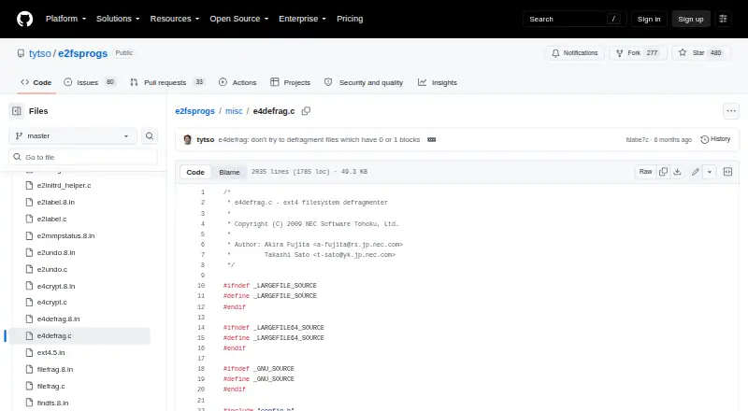Open e2initrd_helper.c in file tree
748x411 pixels.
pyautogui.click(x=64, y=185)
